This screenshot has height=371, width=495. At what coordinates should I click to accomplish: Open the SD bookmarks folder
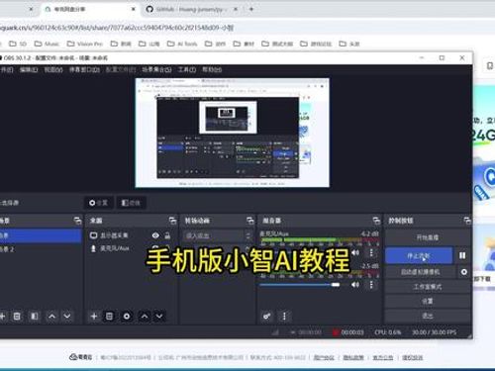[18, 44]
